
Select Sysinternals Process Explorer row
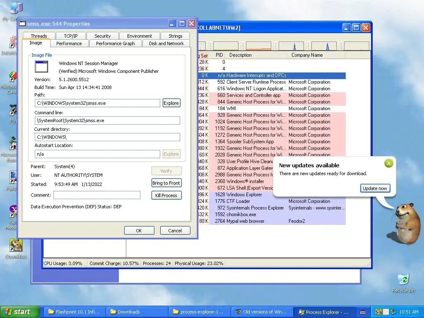272,208
